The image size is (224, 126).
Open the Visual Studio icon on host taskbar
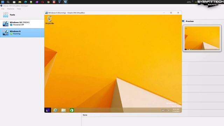(37, 2)
